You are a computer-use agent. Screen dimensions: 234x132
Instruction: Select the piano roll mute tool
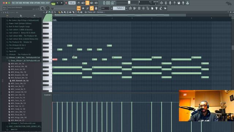coord(70,12)
